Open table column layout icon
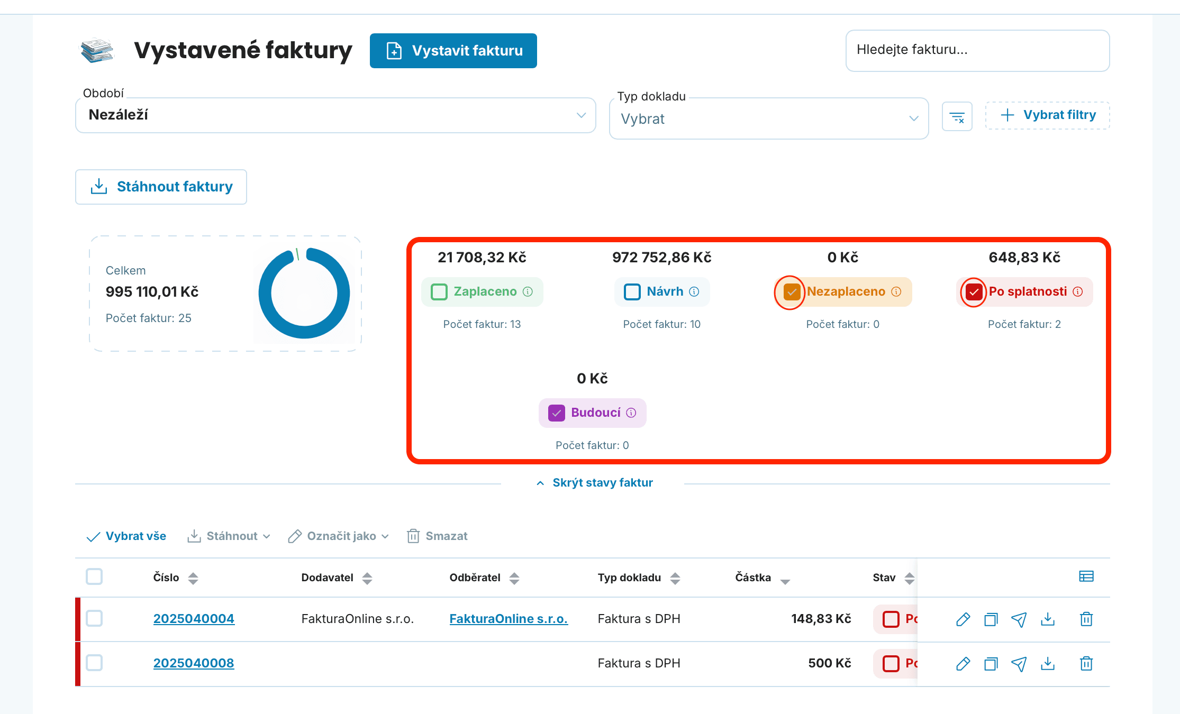 coord(1086,576)
